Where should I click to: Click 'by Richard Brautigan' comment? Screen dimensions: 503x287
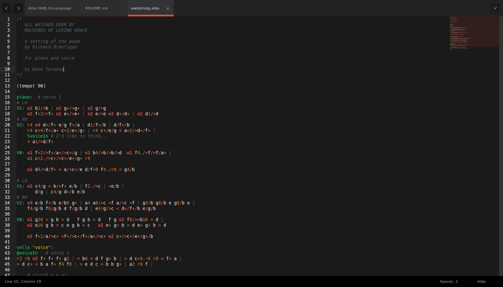[x=51, y=47]
